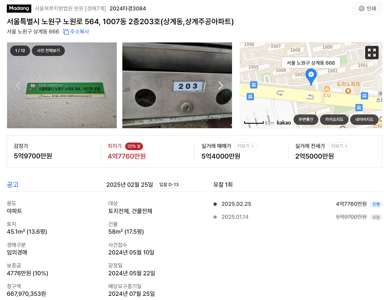
Task: Show previous photo with left arrow
Action: click(18, 85)
